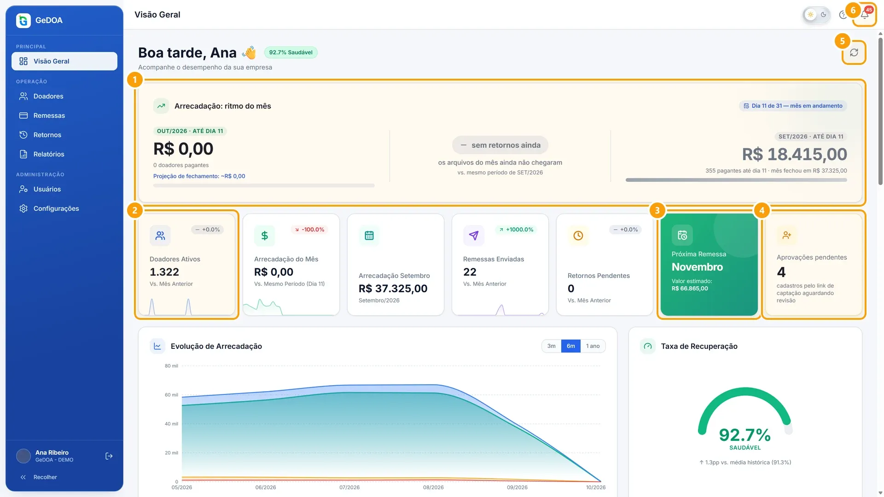The image size is (884, 497).
Task: Select the 1 ano chart range
Action: click(593, 346)
